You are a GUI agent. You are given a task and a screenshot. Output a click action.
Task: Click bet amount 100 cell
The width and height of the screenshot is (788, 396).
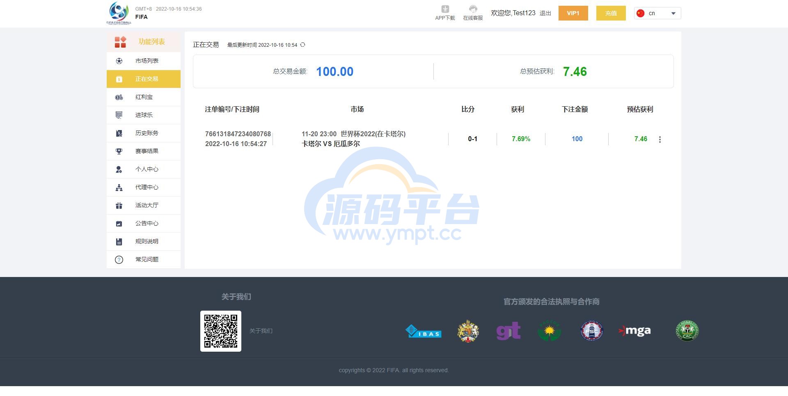click(577, 139)
